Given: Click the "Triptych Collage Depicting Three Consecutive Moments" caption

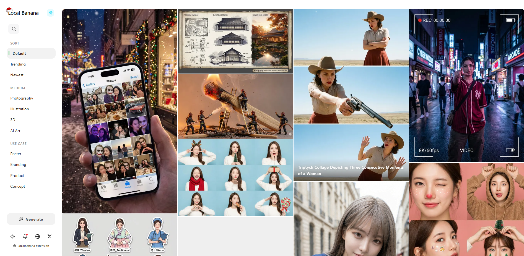Looking at the screenshot, I should [351, 170].
